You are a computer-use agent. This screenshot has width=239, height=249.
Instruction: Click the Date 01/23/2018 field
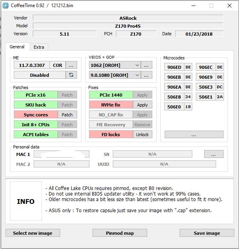pyautogui.click(x=199, y=34)
